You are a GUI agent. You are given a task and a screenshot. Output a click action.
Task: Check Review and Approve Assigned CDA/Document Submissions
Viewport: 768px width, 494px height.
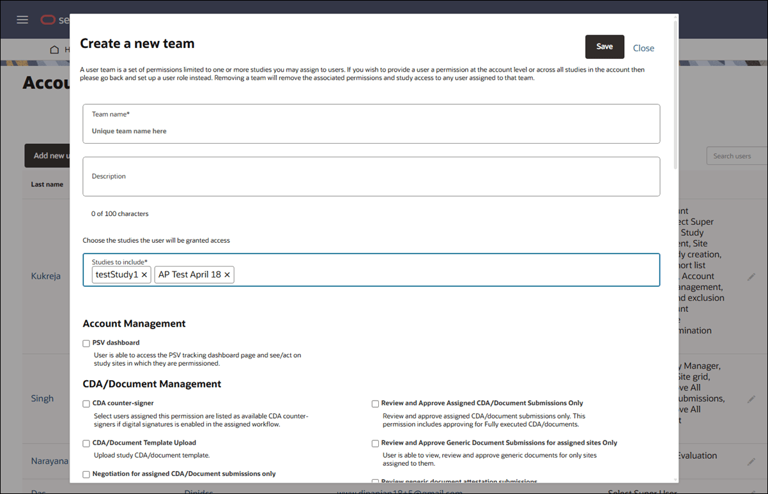point(375,404)
